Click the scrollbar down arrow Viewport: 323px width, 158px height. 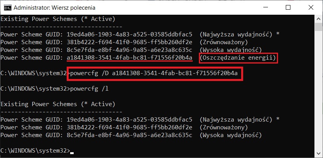(x=319, y=154)
